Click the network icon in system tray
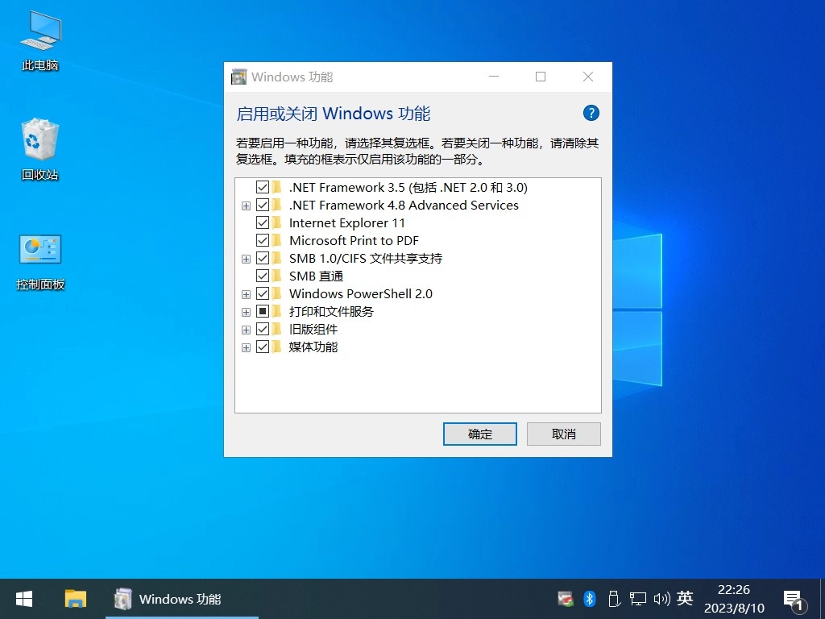This screenshot has height=619, width=825. pos(637,599)
